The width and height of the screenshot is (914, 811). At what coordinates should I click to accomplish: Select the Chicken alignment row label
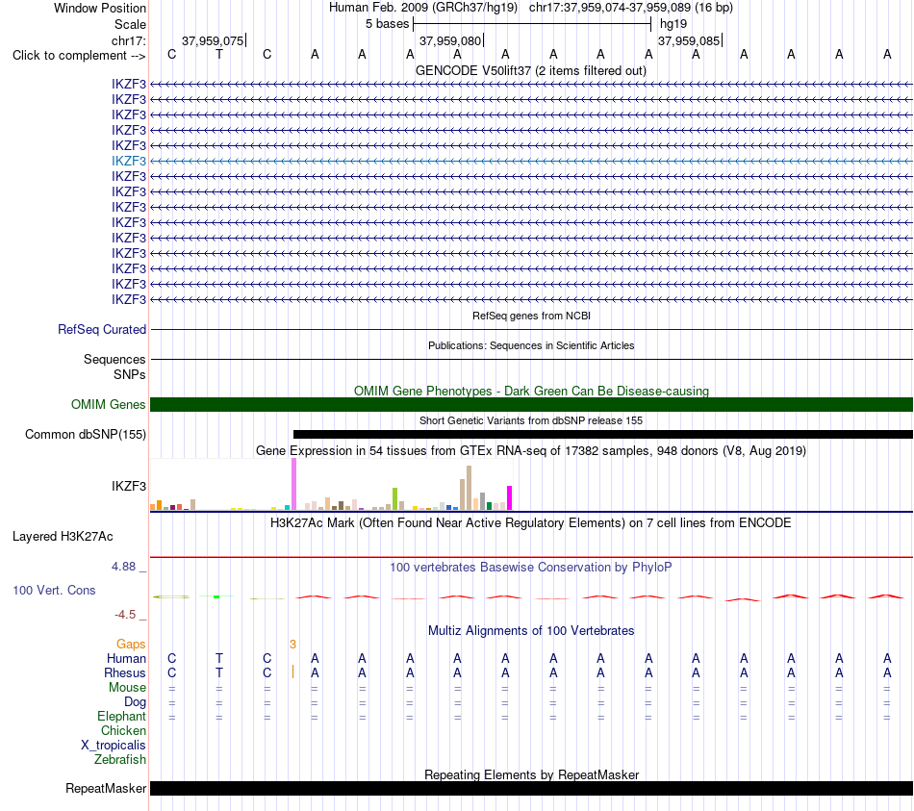[x=123, y=730]
